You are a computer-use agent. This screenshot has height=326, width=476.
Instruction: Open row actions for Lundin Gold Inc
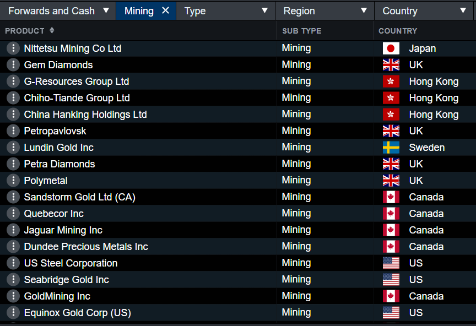click(13, 148)
